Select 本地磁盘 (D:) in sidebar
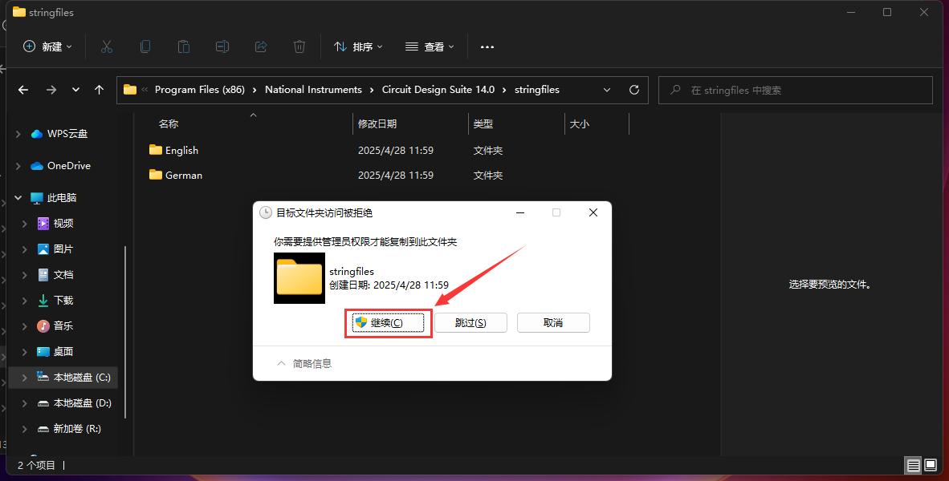Viewport: 949px width, 481px height. pyautogui.click(x=83, y=403)
